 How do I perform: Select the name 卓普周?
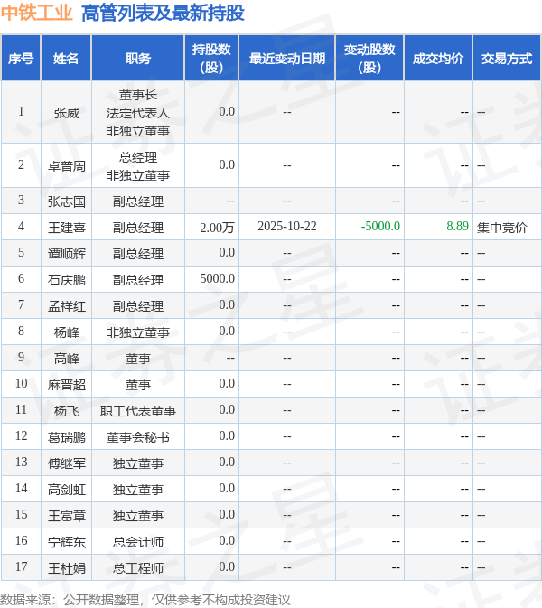point(66,166)
